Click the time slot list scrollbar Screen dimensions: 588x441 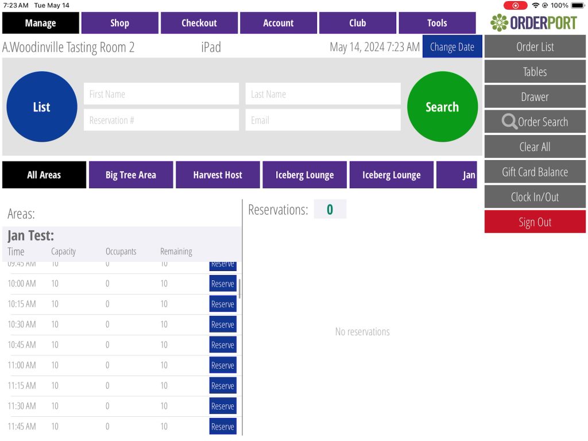coord(240,289)
